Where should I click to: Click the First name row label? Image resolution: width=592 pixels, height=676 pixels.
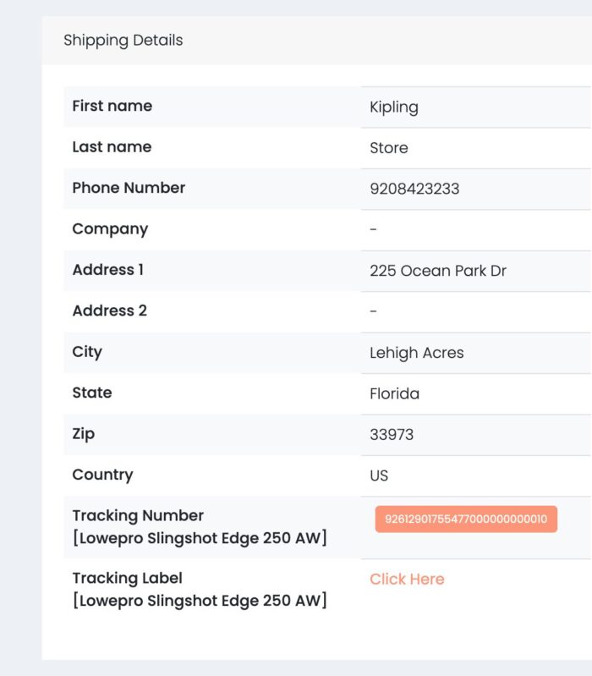coord(112,106)
